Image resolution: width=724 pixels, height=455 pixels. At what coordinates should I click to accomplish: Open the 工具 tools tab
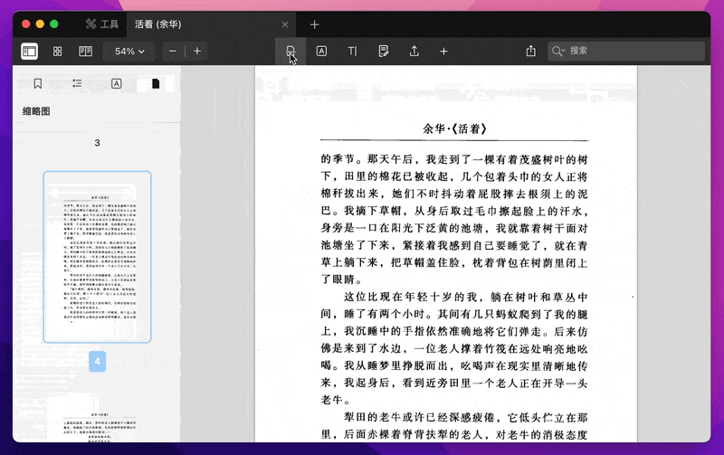(x=102, y=24)
